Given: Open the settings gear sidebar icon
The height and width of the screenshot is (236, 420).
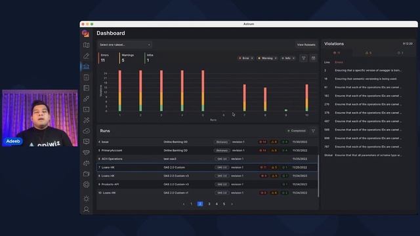Looking at the screenshot, I should tap(86, 185).
